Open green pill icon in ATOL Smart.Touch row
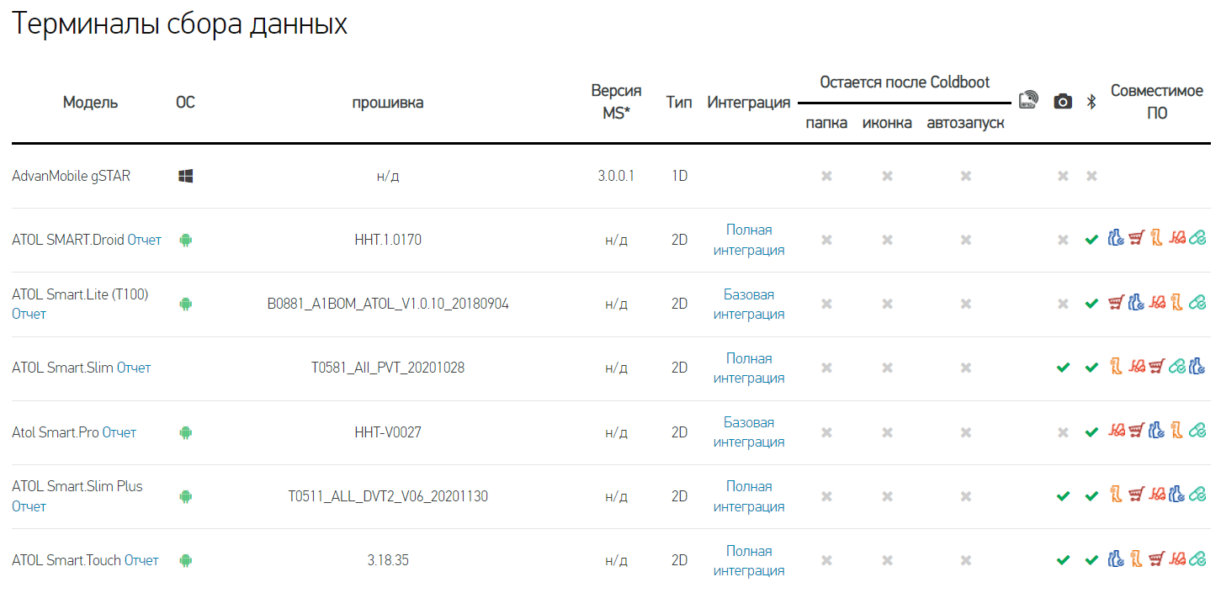 [1197, 560]
